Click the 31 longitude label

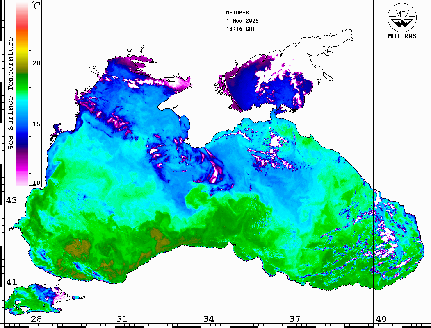tap(122, 319)
